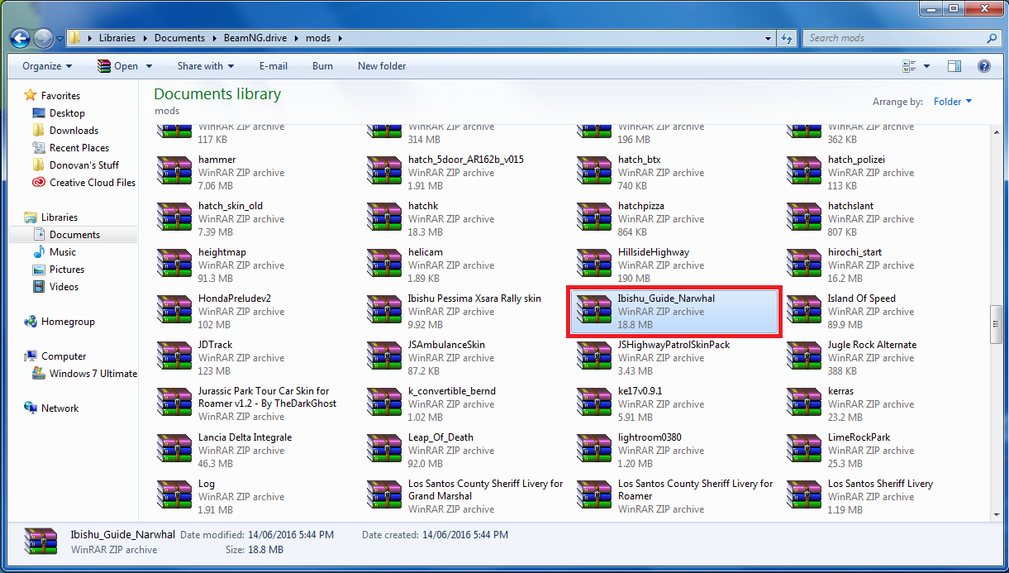Select Videos library in sidebar
The width and height of the screenshot is (1009, 573).
tap(64, 287)
